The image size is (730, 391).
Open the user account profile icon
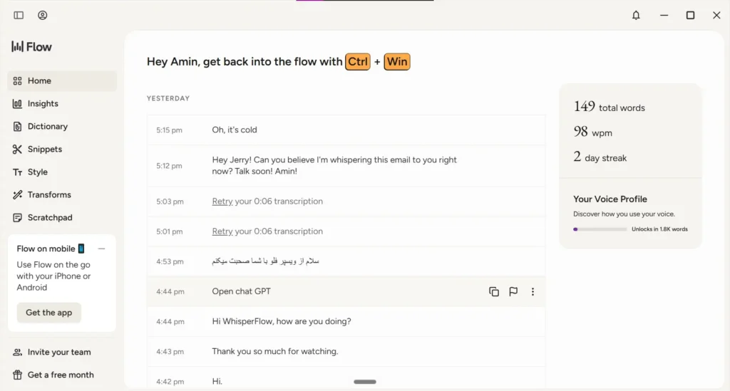(42, 16)
